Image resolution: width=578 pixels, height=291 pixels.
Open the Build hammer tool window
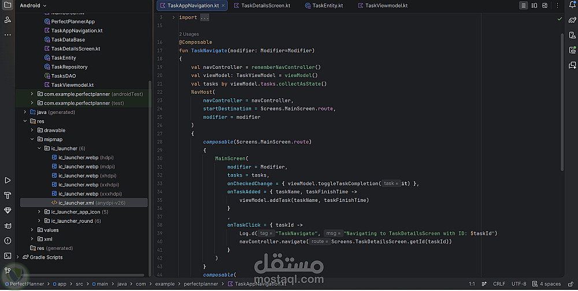[8, 196]
